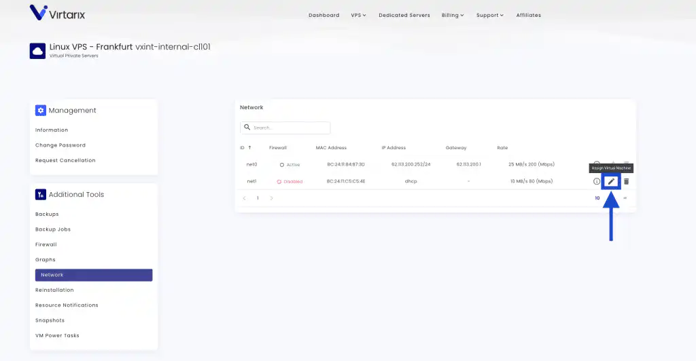Click the Additional Tools icon
This screenshot has height=361, width=696.
coord(41,195)
